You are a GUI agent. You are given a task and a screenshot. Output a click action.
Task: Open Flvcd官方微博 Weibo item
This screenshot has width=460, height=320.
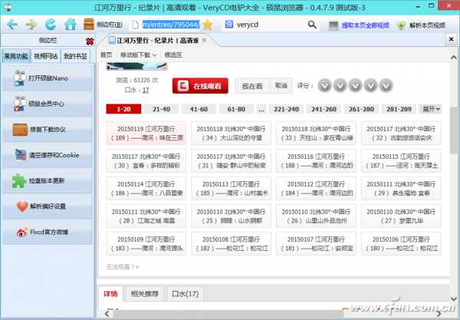48,232
